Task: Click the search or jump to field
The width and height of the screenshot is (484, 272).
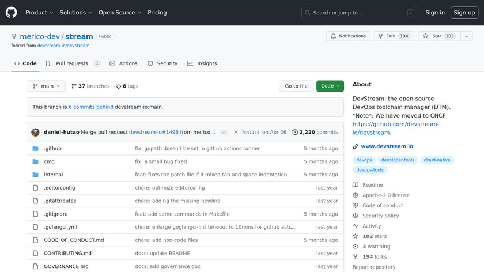Action: pyautogui.click(x=359, y=13)
